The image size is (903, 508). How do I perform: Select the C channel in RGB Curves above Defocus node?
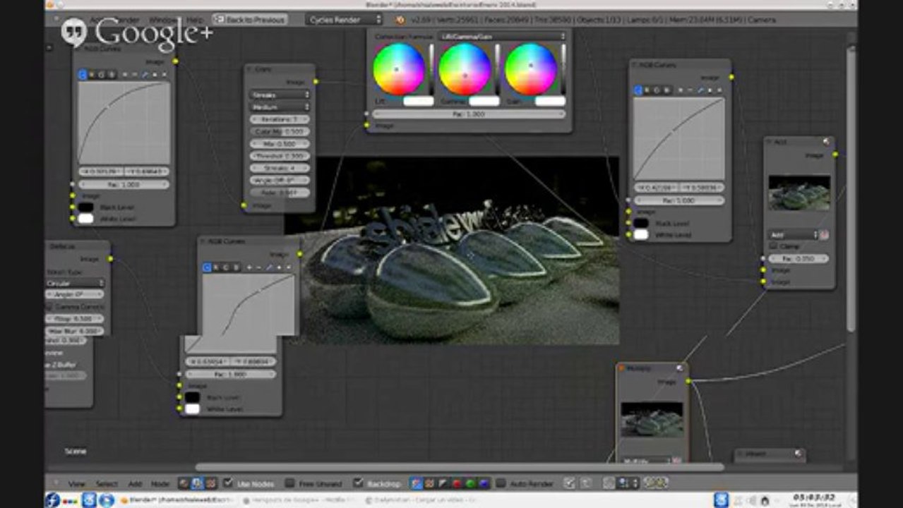pos(83,74)
